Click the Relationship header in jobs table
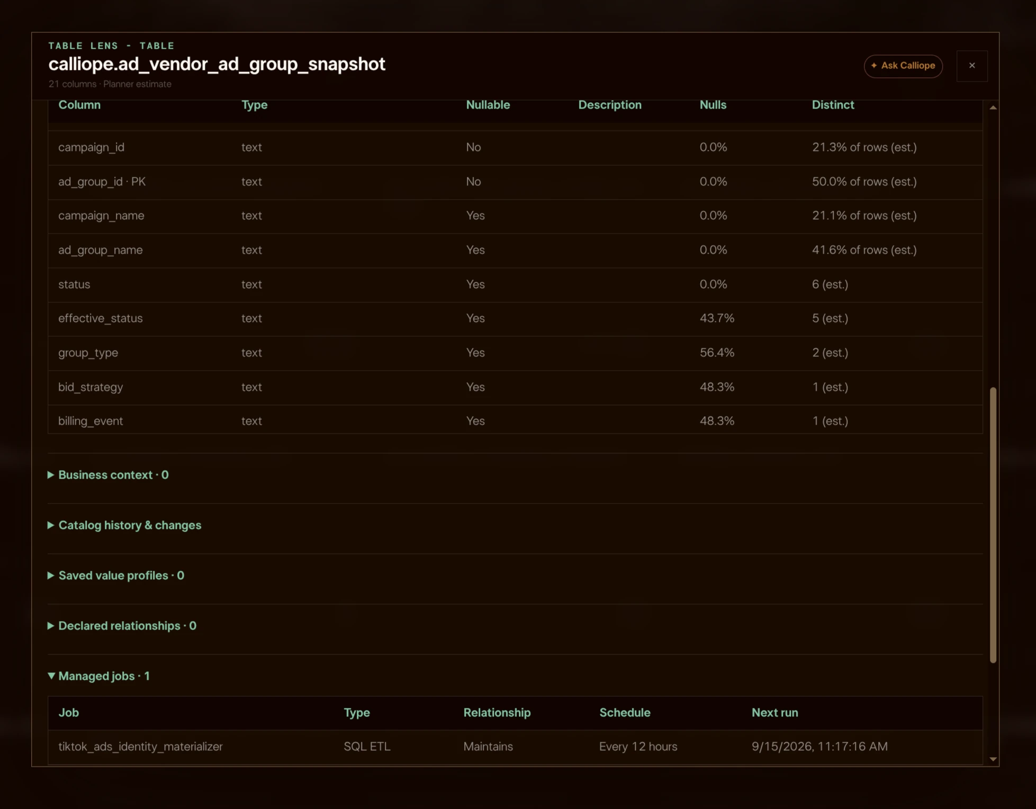This screenshot has width=1036, height=809. point(497,713)
